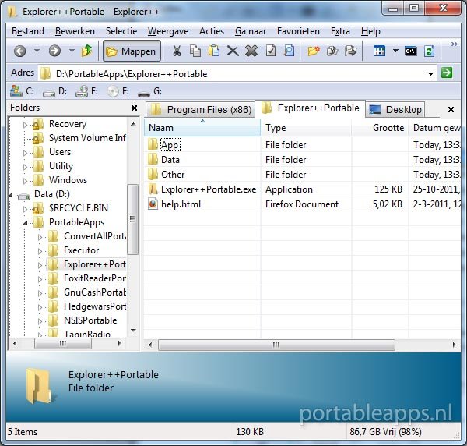Screen dimensions: 467x446
Task: Expand the Executor tree node
Action: point(40,251)
